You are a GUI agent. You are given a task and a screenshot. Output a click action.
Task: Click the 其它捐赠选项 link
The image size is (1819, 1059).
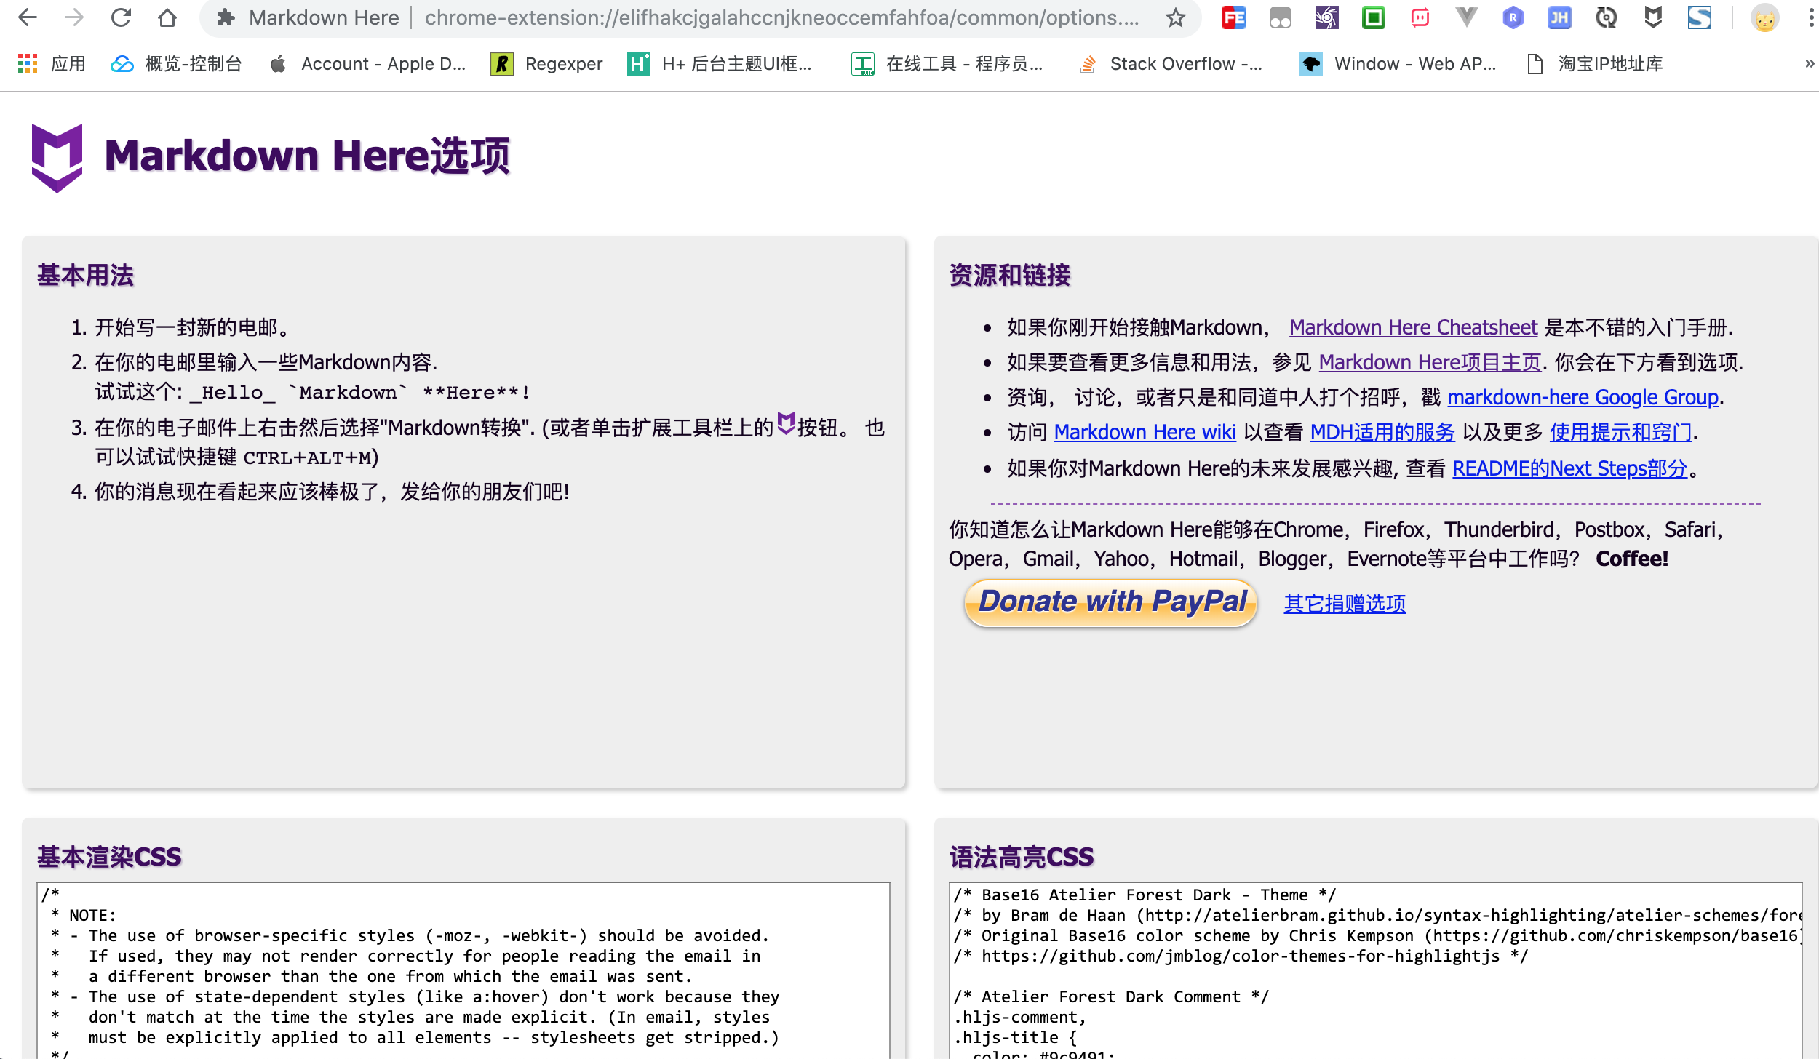tap(1345, 604)
